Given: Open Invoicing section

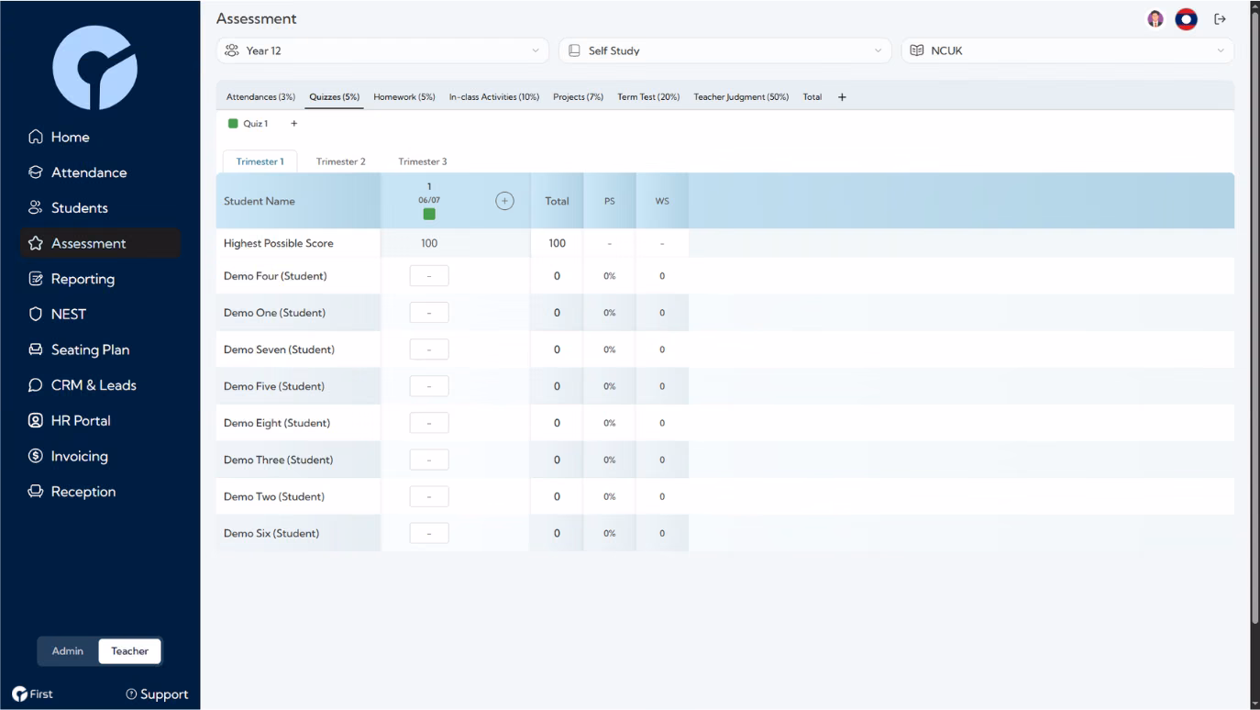Looking at the screenshot, I should (x=69, y=456).
